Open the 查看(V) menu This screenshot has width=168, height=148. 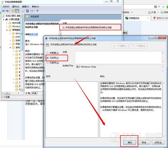[26, 7]
